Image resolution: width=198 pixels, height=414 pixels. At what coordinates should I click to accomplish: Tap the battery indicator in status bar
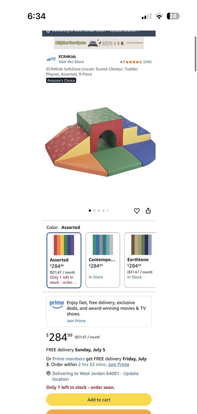(174, 16)
